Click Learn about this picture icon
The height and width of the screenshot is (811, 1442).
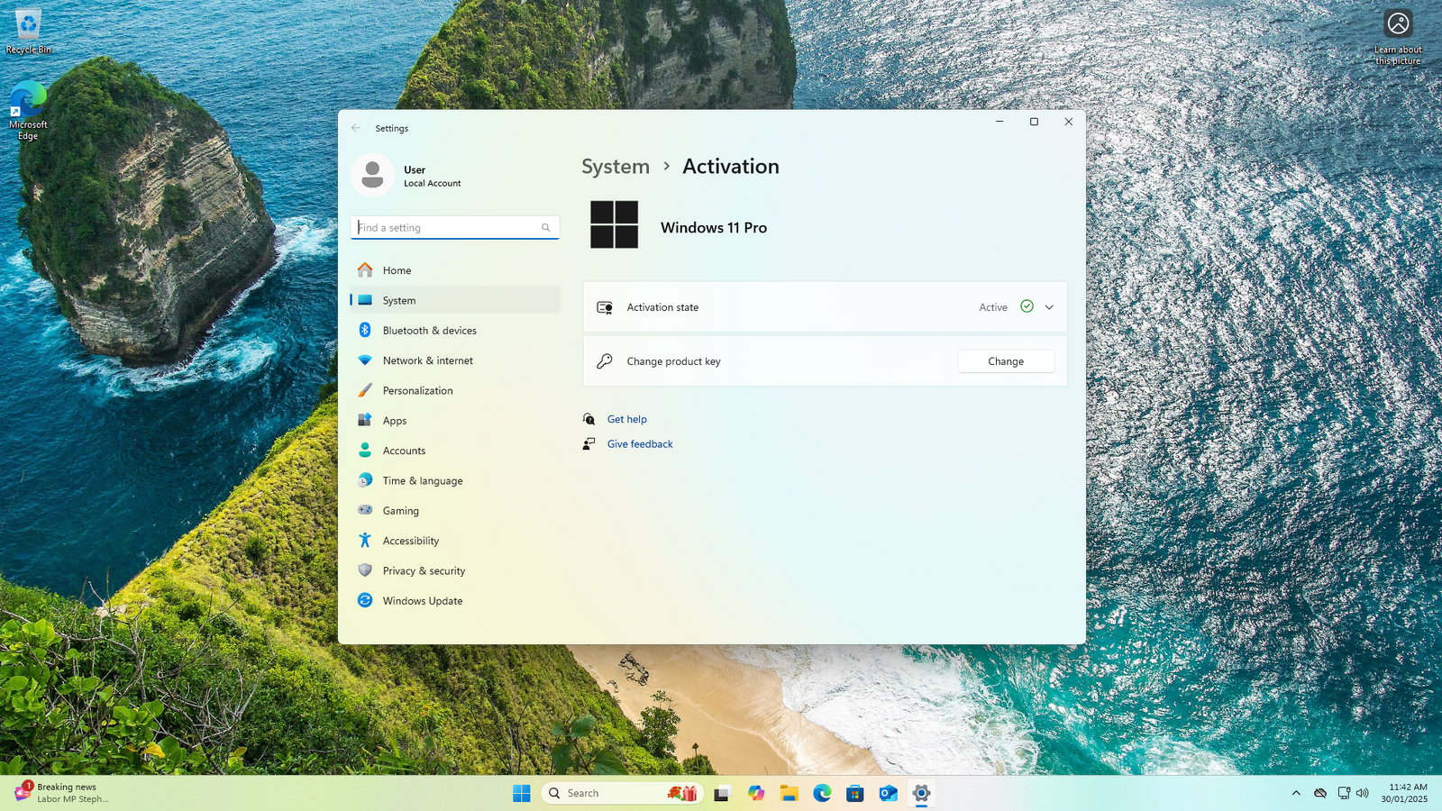click(1398, 37)
